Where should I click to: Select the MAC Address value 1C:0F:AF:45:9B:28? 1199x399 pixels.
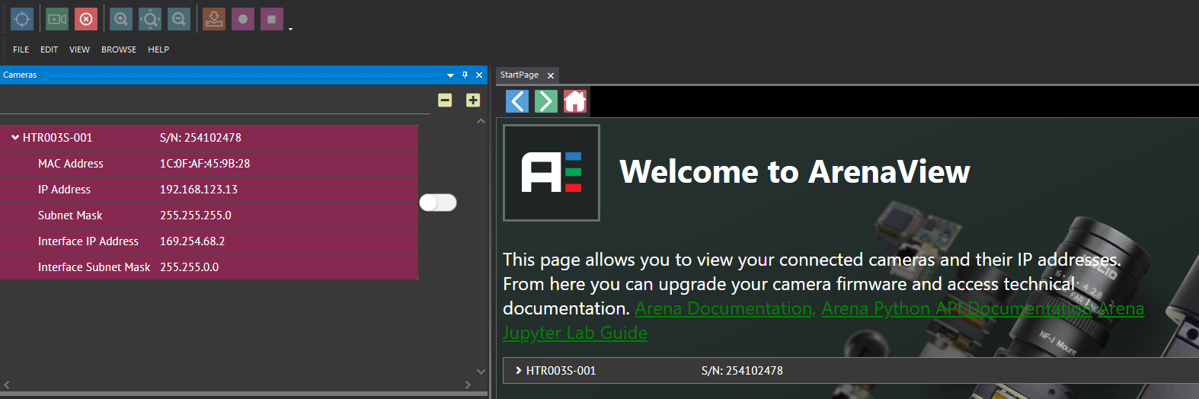[x=205, y=164]
